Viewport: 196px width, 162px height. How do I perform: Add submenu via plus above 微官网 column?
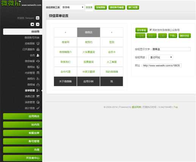pyautogui.click(x=66, y=32)
